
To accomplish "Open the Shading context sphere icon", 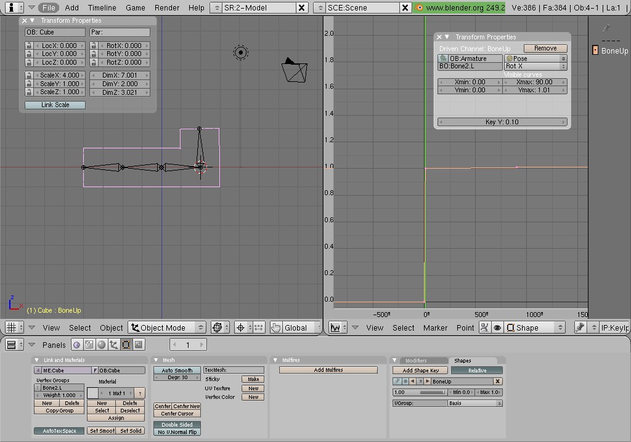I will [x=102, y=345].
